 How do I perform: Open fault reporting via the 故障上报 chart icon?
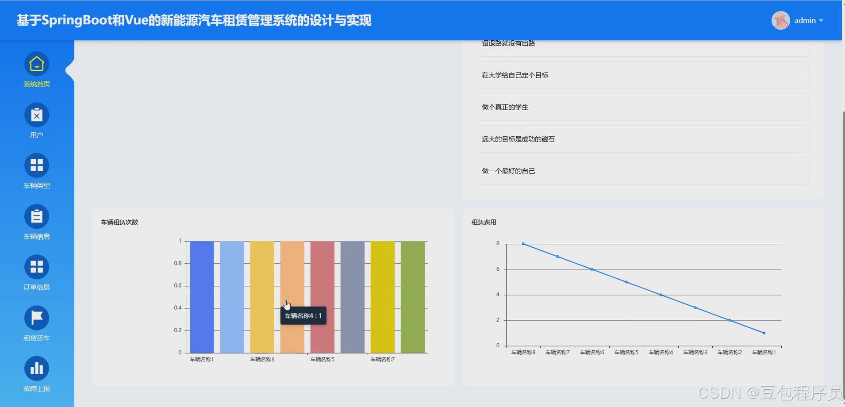37,368
